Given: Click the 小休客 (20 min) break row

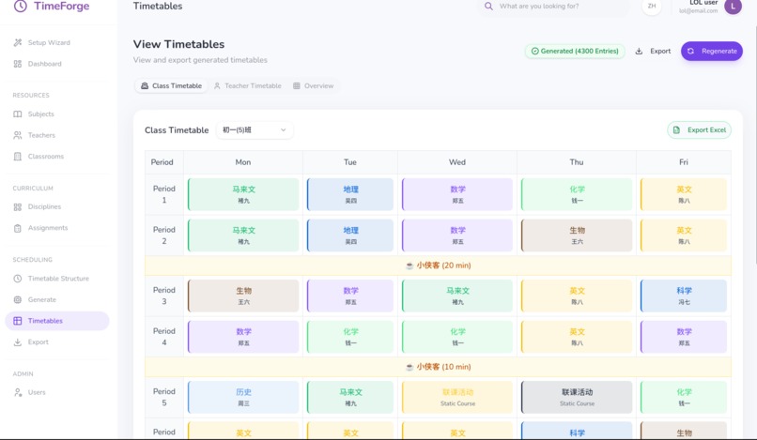Looking at the screenshot, I should [x=438, y=266].
